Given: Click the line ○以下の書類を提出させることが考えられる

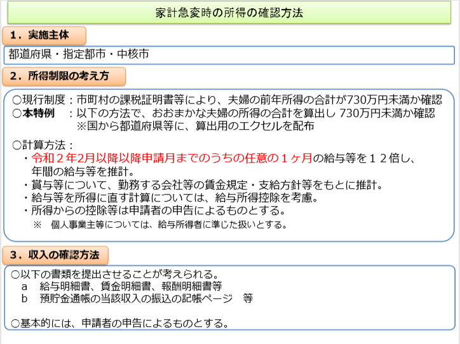Looking at the screenshot, I should [116, 275].
